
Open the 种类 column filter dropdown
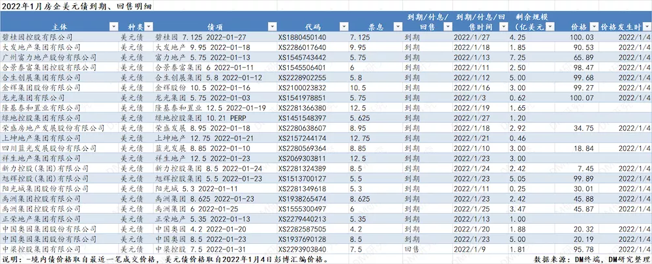149,27
